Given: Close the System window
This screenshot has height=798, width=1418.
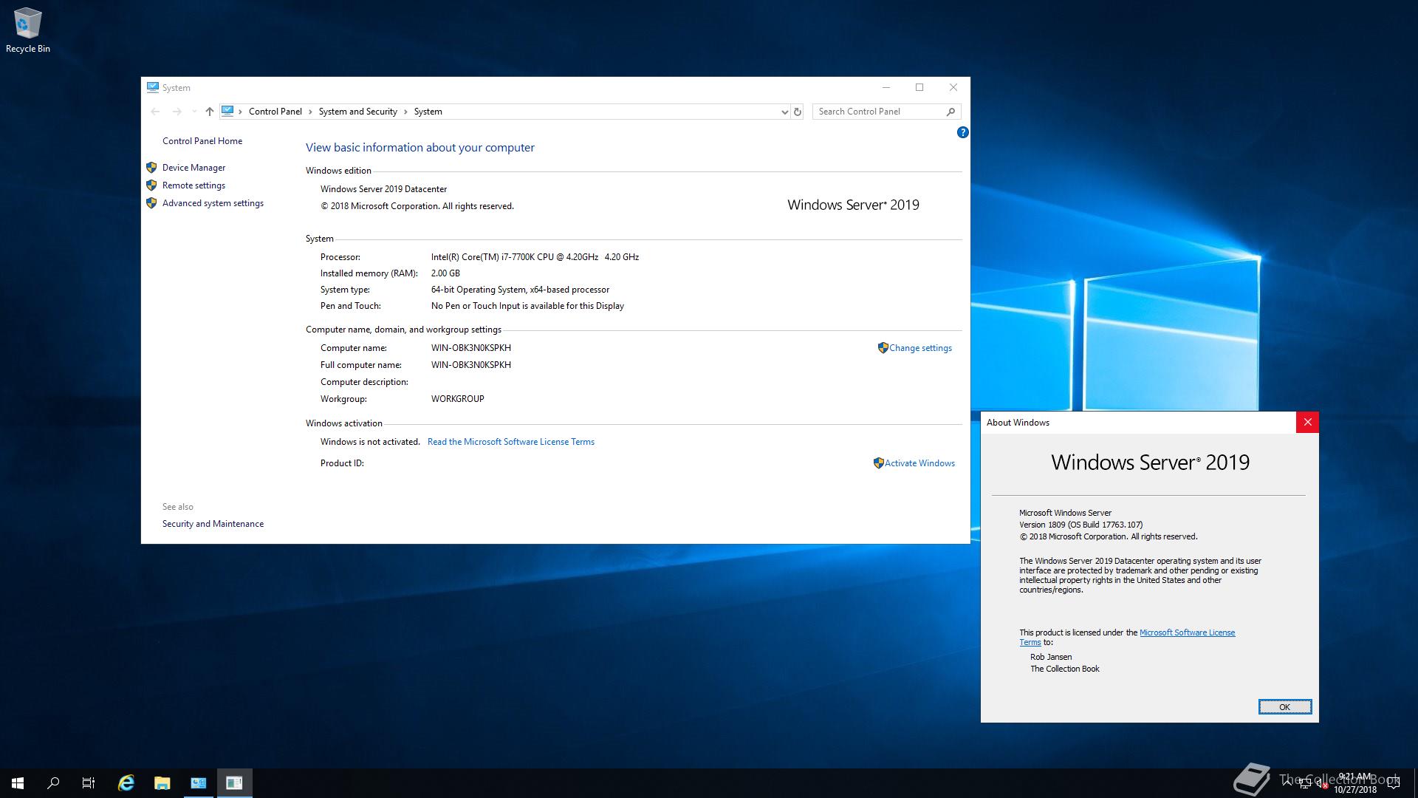Looking at the screenshot, I should 953,87.
